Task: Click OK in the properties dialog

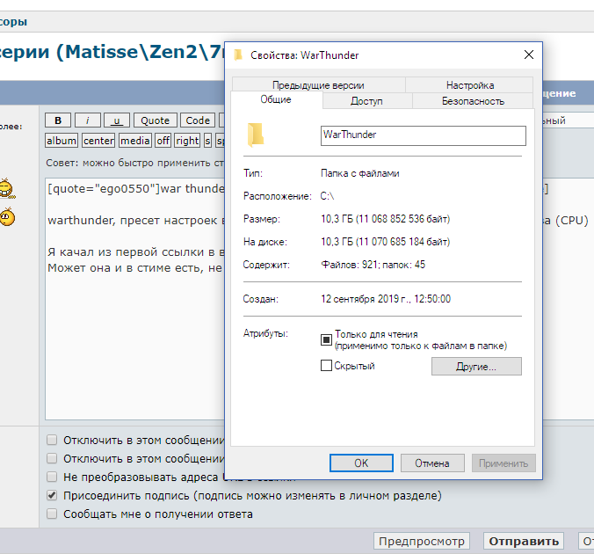Action: pyautogui.click(x=361, y=463)
